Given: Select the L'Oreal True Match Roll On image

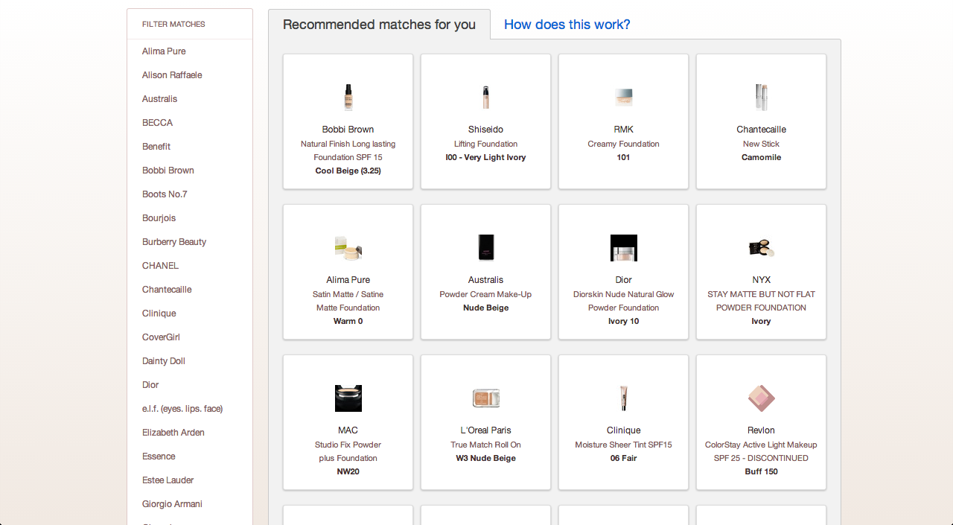Looking at the screenshot, I should click(485, 398).
